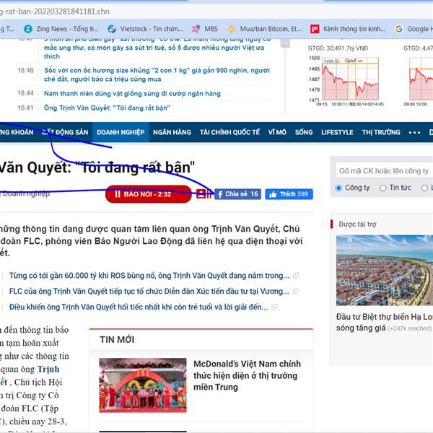Screen dimensions: 433x433
Task: Open the BẤT ĐỘNG SẢN menu
Action: click(65, 132)
